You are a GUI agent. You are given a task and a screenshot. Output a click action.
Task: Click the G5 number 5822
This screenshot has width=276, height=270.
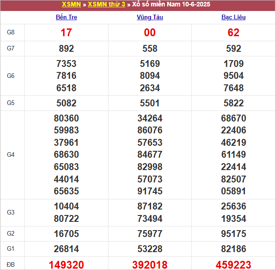click(x=233, y=103)
